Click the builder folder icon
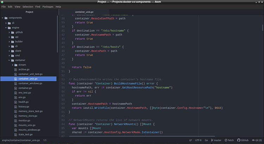Viewport: 264px width, 144px height. (x=12, y=41)
